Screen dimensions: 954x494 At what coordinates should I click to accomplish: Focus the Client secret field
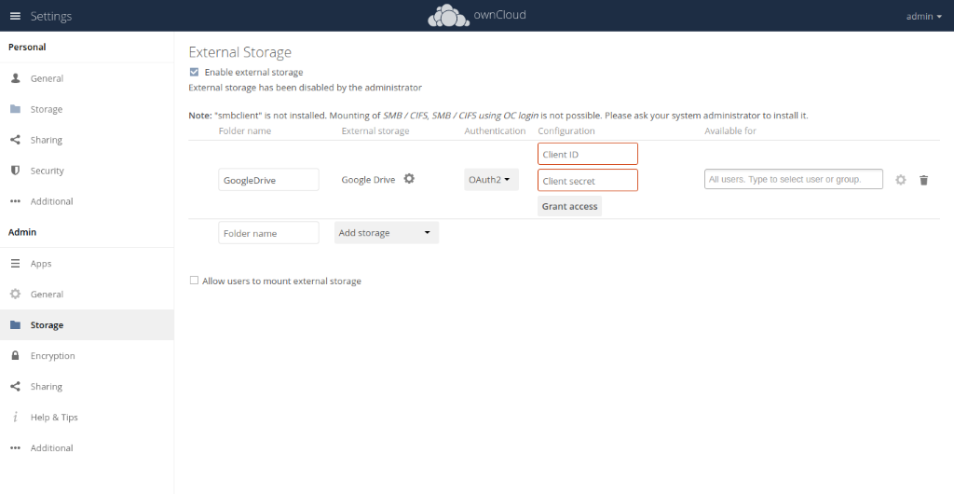click(587, 181)
